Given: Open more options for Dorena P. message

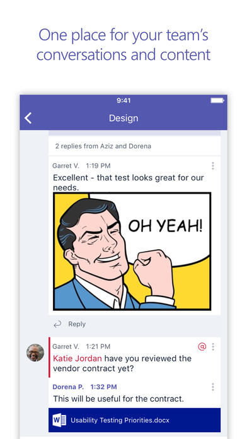Looking at the screenshot, I should (213, 387).
